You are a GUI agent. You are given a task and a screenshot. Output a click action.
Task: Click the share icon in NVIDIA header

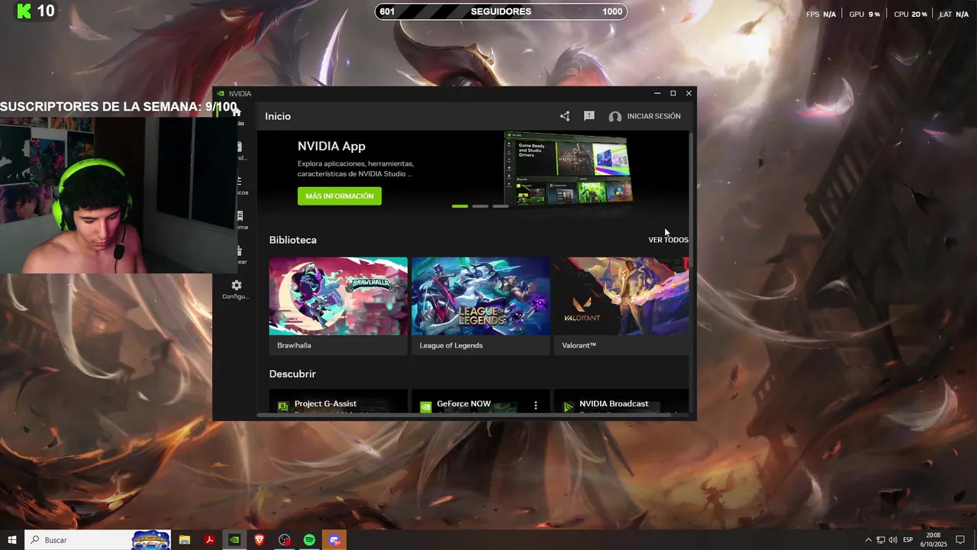point(565,116)
